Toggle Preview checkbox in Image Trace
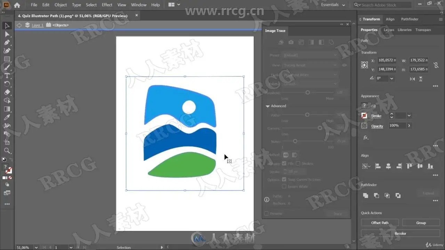This screenshot has height=250, width=445. point(266,214)
